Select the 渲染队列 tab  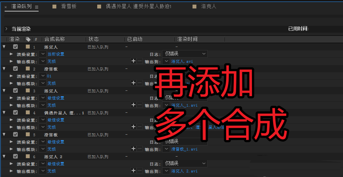(x=22, y=7)
